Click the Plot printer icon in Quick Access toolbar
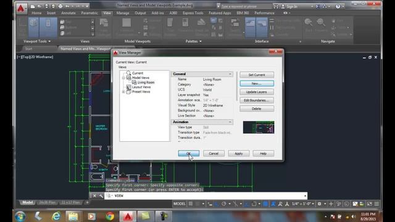This screenshot has height=222, width=395. 60,6
